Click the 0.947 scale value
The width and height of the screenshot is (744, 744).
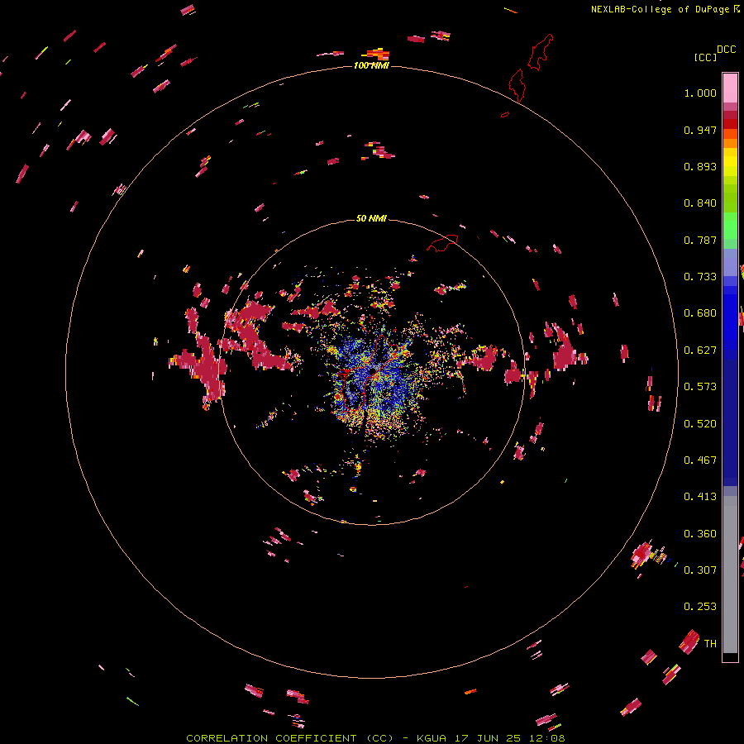[x=700, y=130]
